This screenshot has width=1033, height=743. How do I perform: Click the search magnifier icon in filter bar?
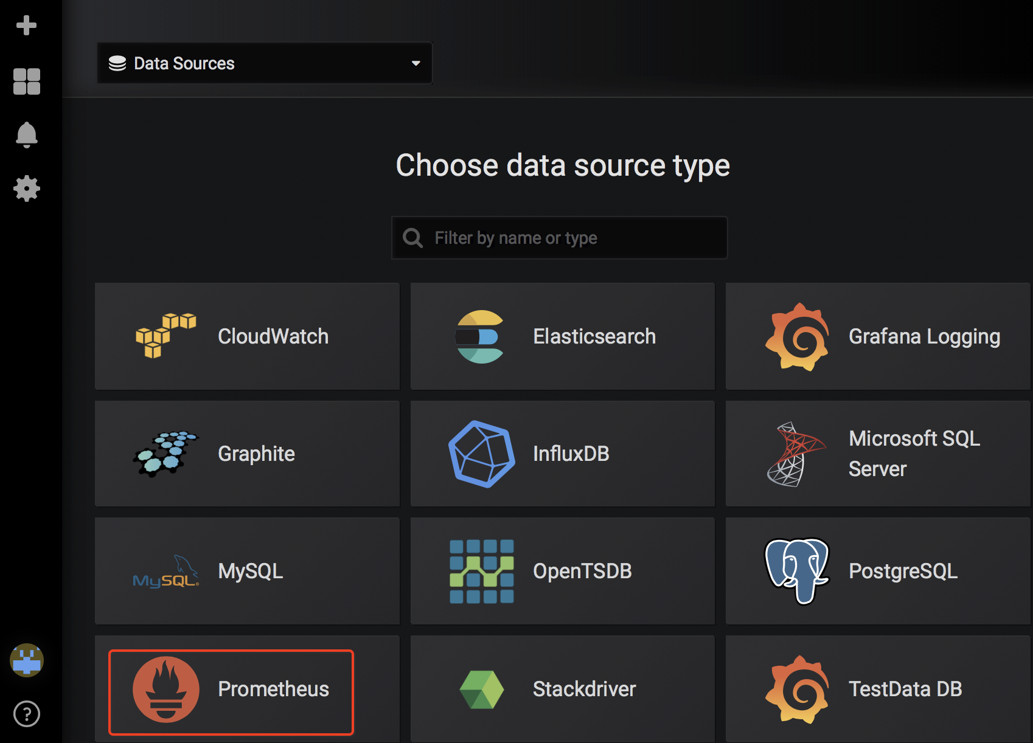pyautogui.click(x=412, y=238)
